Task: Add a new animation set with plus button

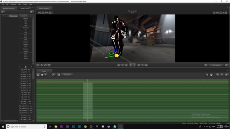Action: (3, 12)
